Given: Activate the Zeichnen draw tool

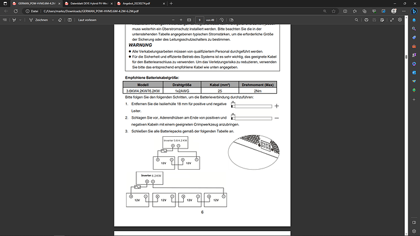Looking at the screenshot, I should [38, 20].
